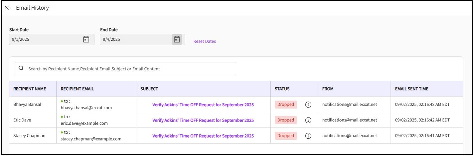Click the Status column header
Screen dimensions: 473x156
coord(282,89)
